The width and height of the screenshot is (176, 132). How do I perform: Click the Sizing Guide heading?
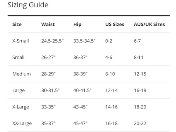tap(28, 5)
